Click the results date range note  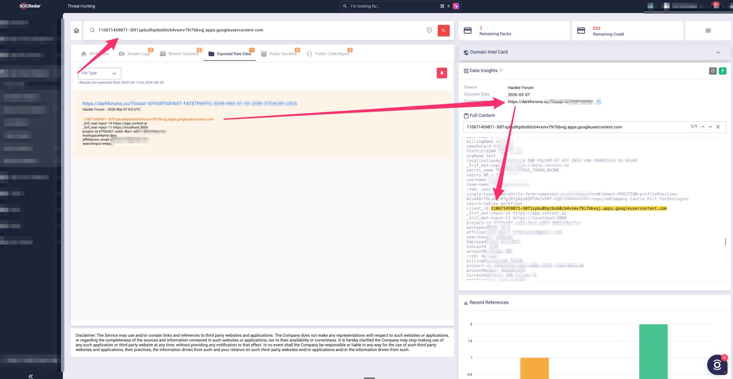[121, 83]
